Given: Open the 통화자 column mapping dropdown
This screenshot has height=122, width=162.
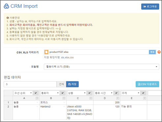Looking at the screenshot, I should 50,93.
